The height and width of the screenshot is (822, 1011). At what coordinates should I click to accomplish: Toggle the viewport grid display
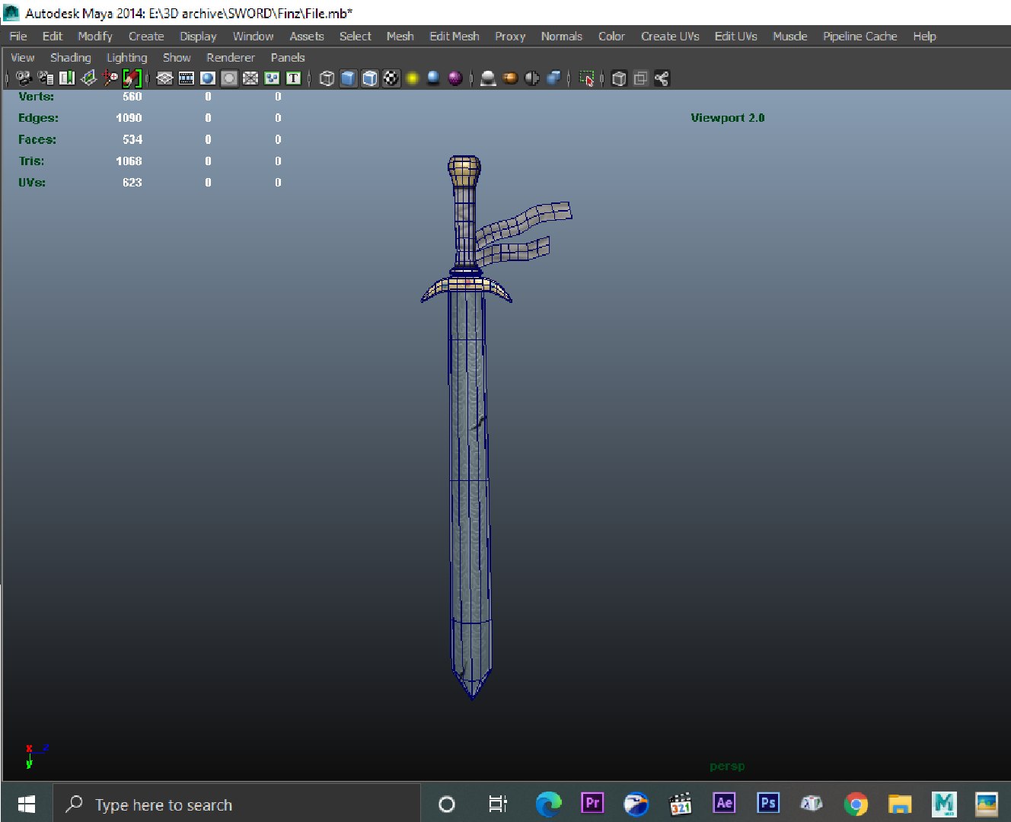pyautogui.click(x=164, y=78)
